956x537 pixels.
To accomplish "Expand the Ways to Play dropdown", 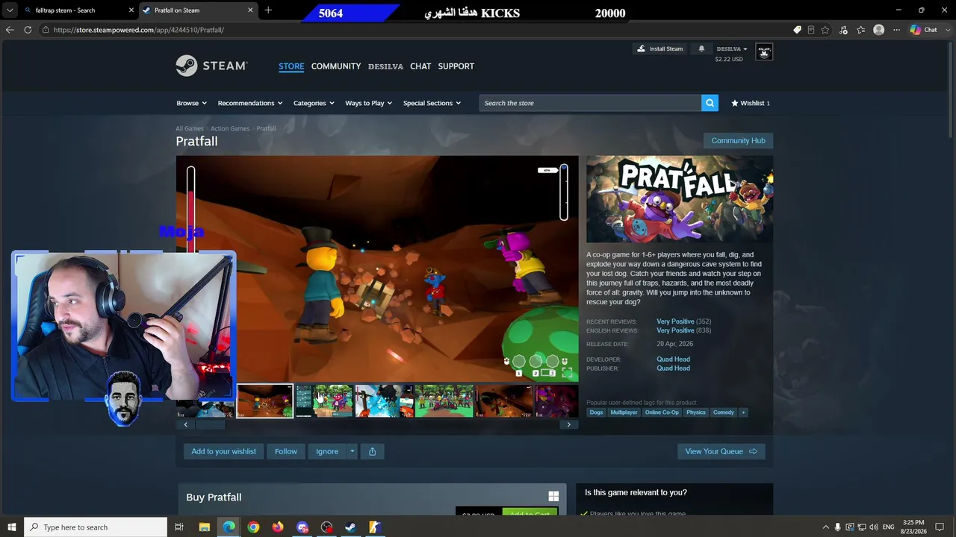I will coord(369,103).
